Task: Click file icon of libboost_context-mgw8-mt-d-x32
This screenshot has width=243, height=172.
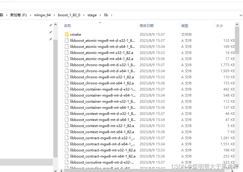Action: coord(67,113)
